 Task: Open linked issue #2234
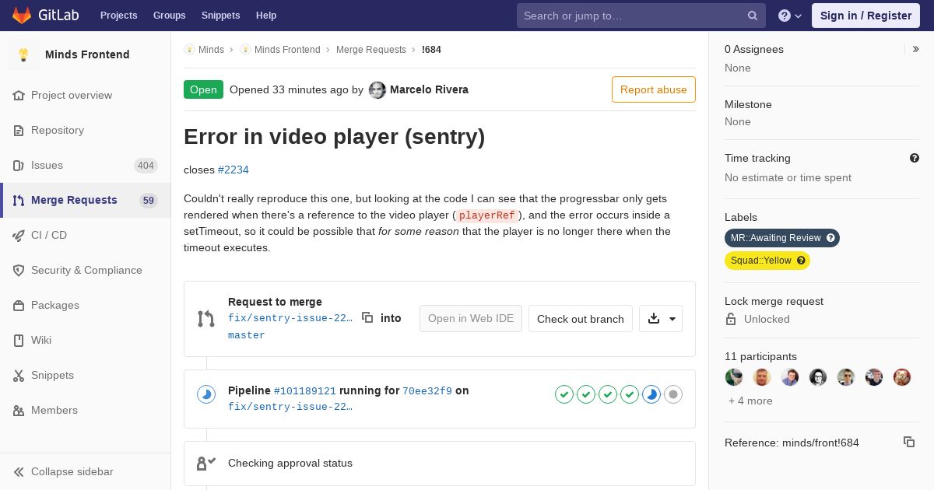233,170
